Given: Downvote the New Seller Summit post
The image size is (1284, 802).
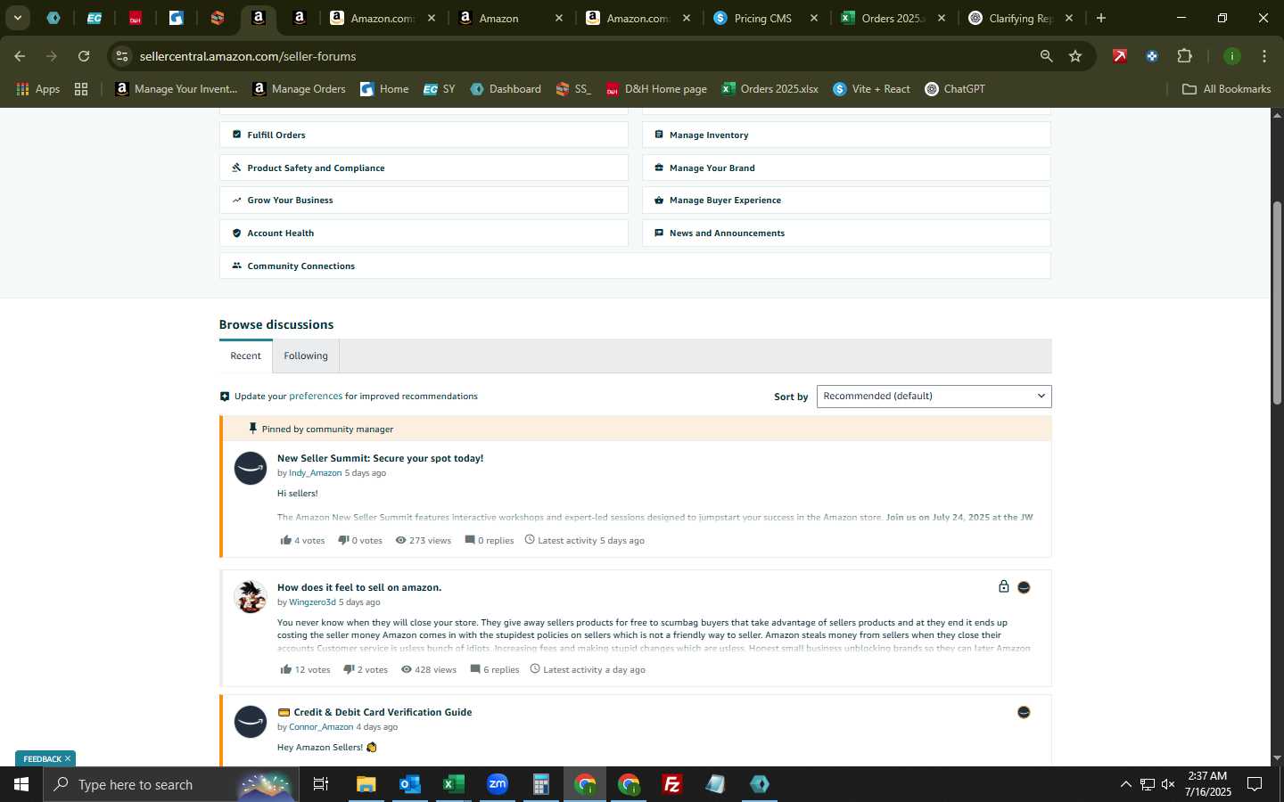Looking at the screenshot, I should (x=343, y=540).
